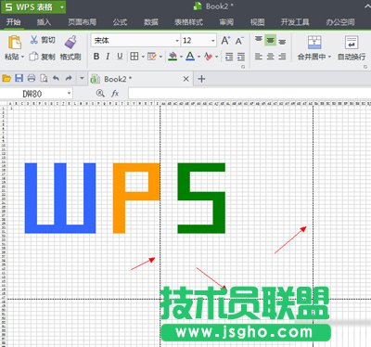Expand the clear formatting dropdown arrow

(217, 57)
